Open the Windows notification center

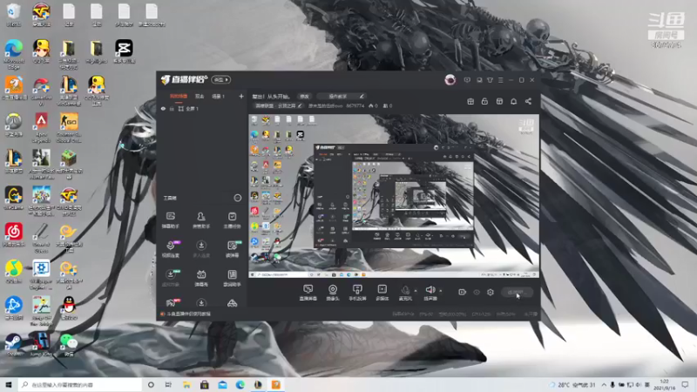coord(686,384)
